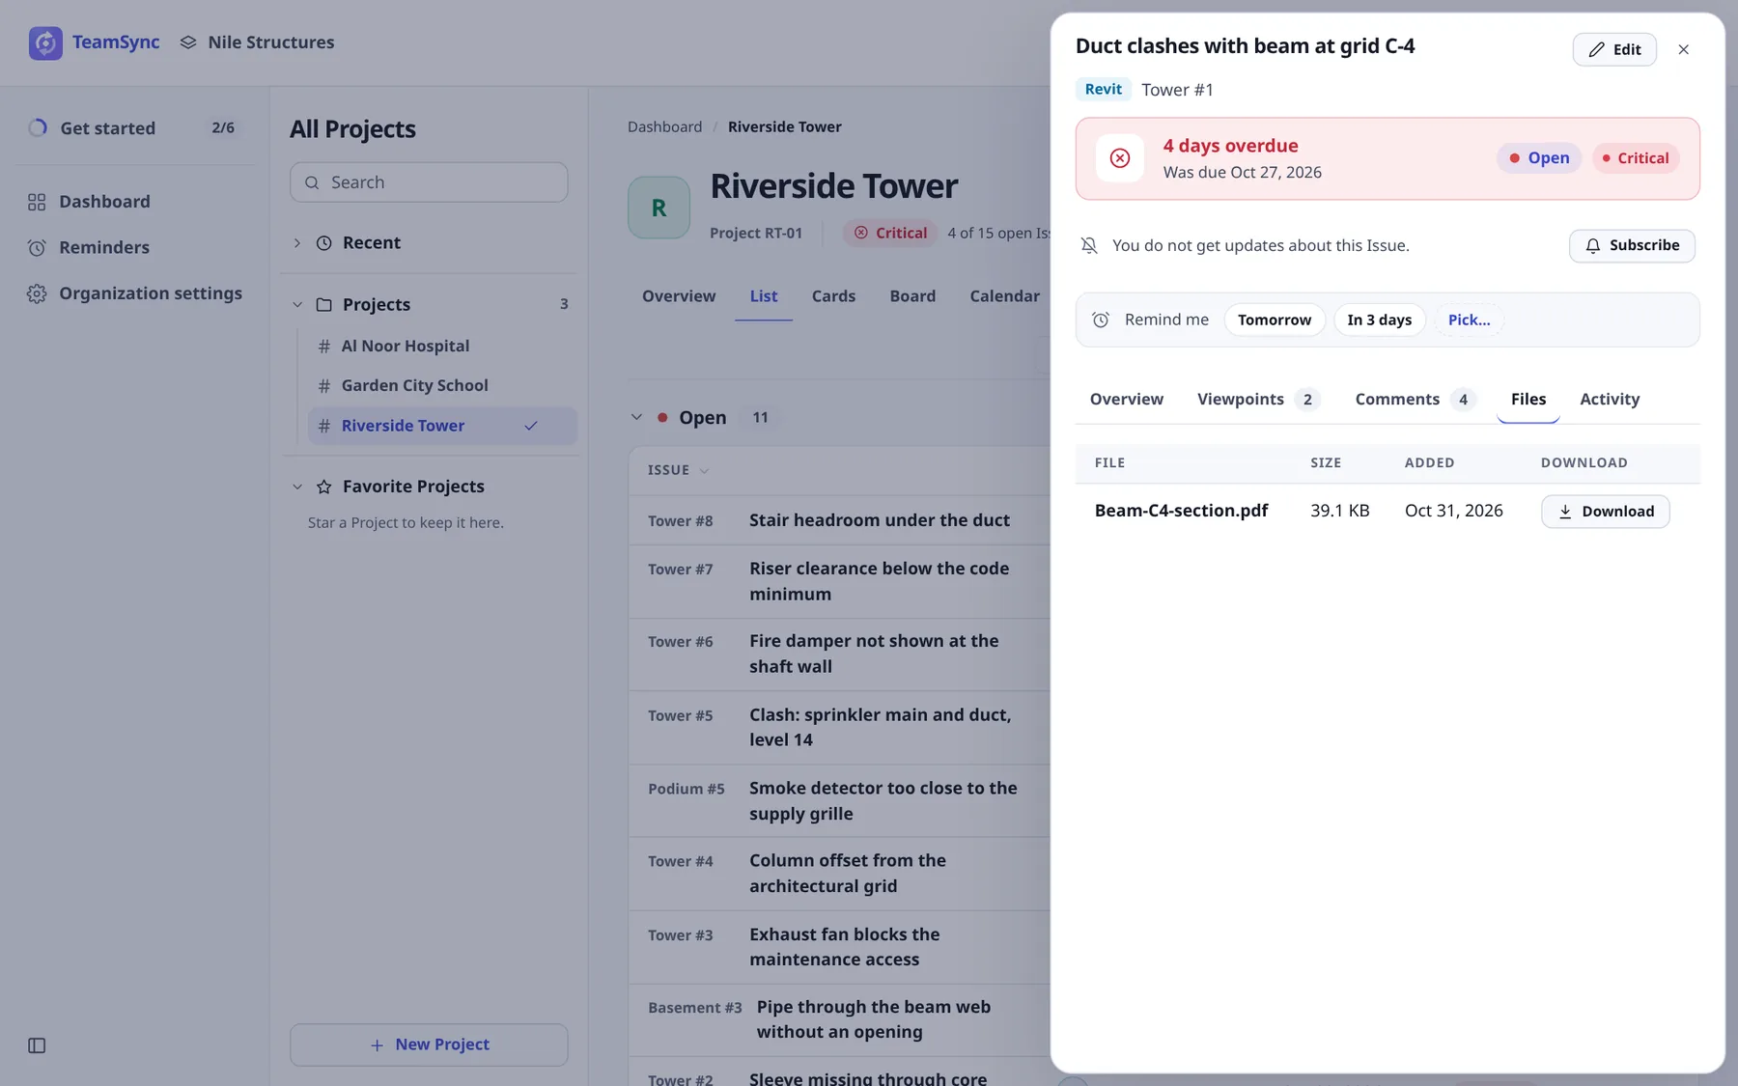Click the Nile Structures organization layers icon
The height and width of the screenshot is (1086, 1738).
188,42
